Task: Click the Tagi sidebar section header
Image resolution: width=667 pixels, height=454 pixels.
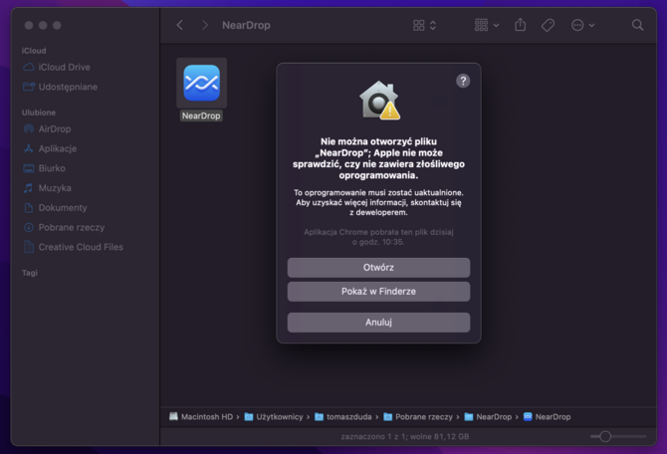Action: (30, 273)
